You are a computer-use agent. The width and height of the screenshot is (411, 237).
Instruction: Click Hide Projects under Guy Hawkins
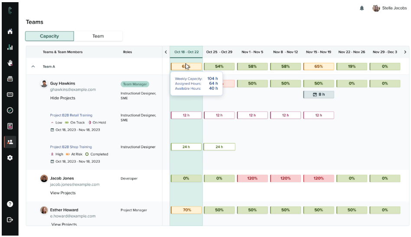click(62, 98)
